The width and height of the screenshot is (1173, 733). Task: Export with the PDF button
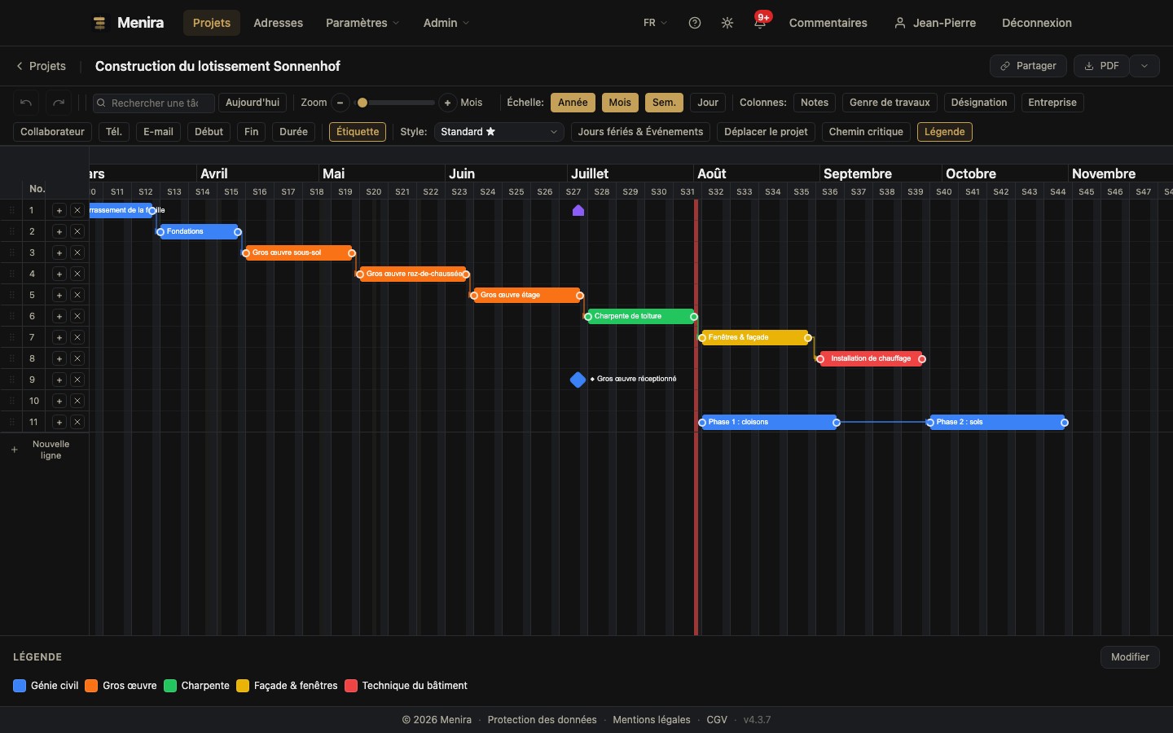point(1101,66)
